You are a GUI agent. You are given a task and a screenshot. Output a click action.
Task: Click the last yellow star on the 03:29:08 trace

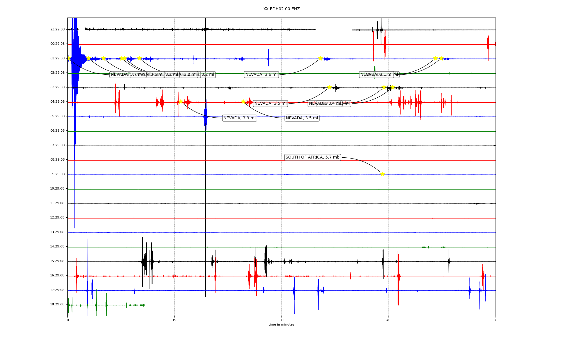[393, 87]
